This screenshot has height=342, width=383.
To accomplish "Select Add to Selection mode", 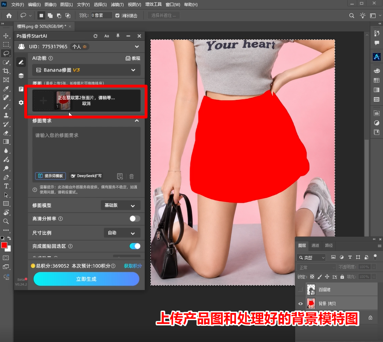I will 50,16.
